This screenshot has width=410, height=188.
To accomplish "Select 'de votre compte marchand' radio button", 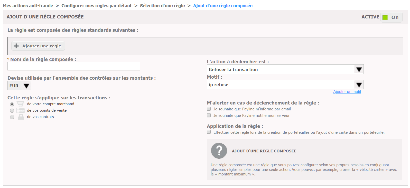I will 12,104.
